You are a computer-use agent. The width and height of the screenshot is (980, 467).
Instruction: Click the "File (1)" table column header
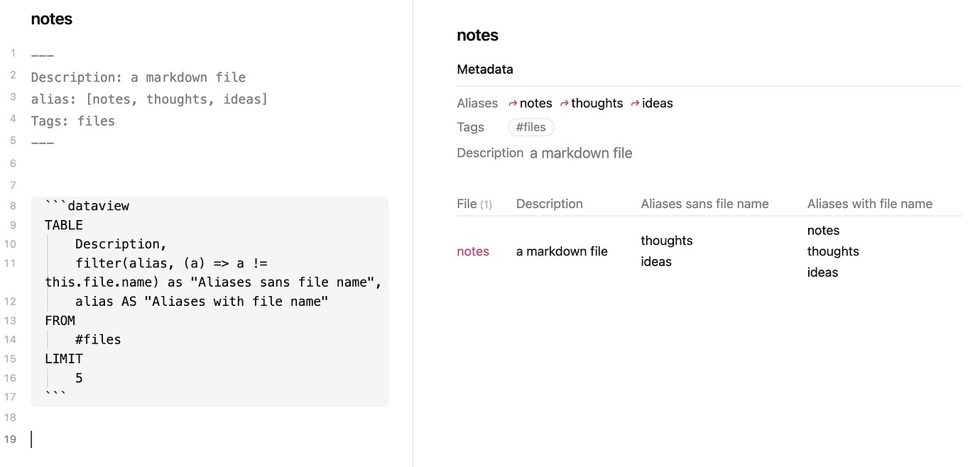tap(474, 204)
